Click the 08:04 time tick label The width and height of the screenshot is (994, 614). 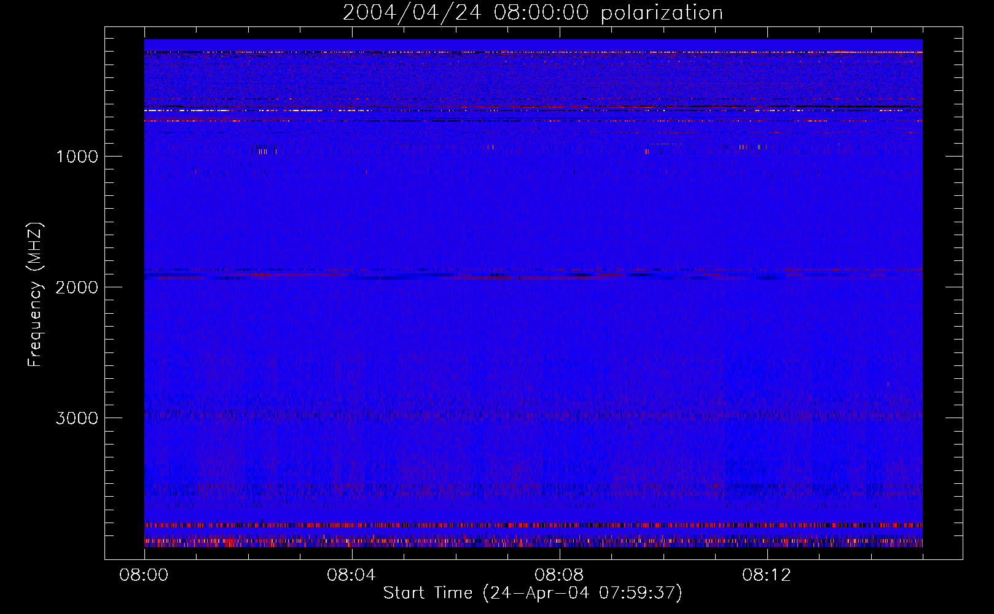coord(351,575)
